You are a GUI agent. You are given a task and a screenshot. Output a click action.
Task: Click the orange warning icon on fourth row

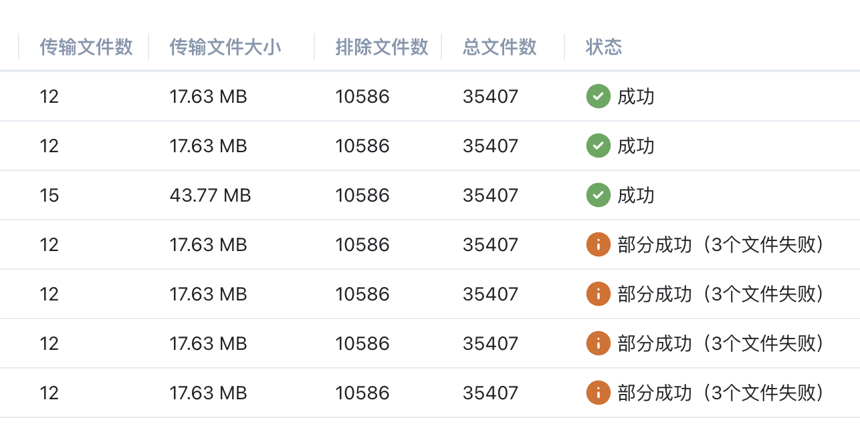pyautogui.click(x=598, y=244)
